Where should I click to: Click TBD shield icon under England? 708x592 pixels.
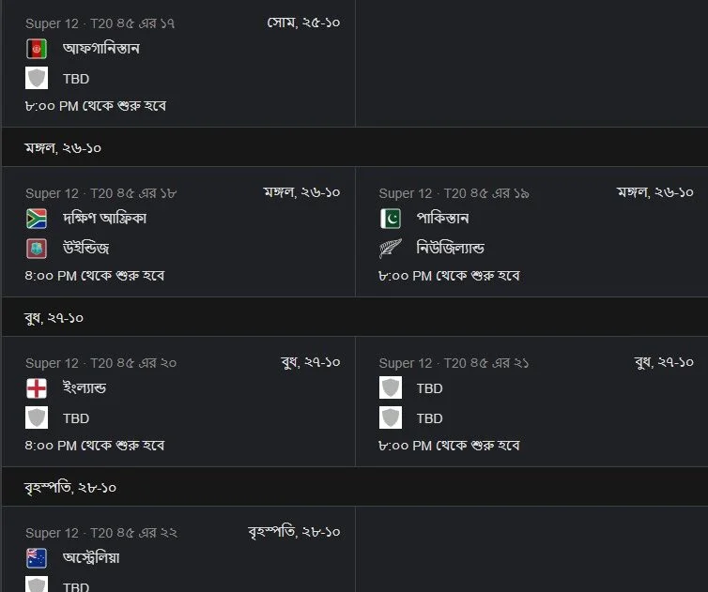point(37,417)
